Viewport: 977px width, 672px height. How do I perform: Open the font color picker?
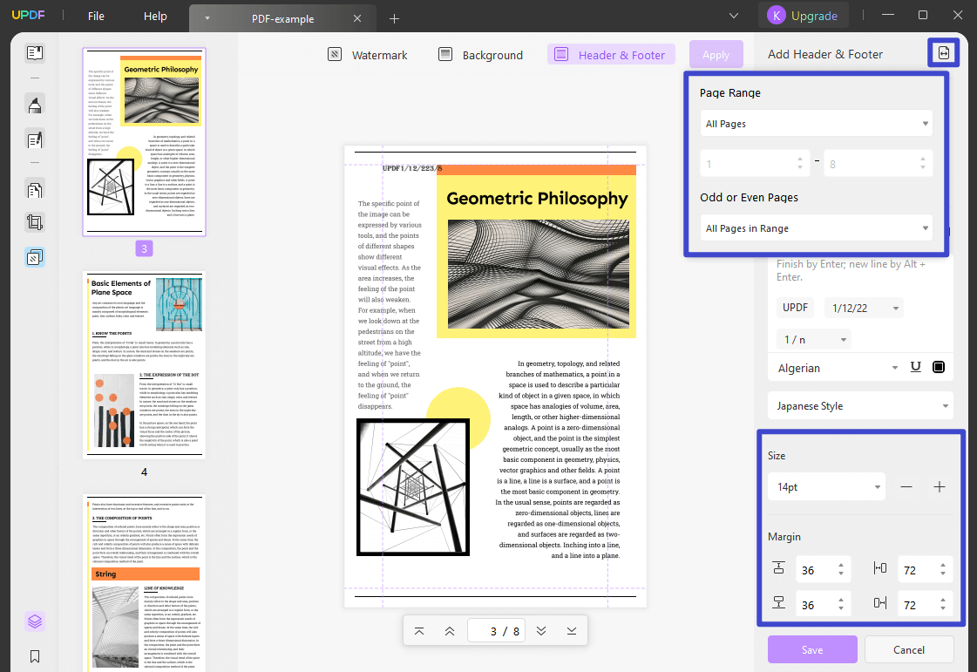(x=939, y=367)
